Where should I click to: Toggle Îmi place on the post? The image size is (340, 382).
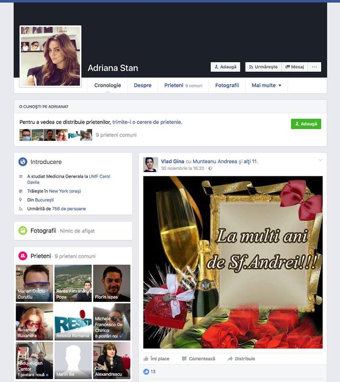pos(156,358)
